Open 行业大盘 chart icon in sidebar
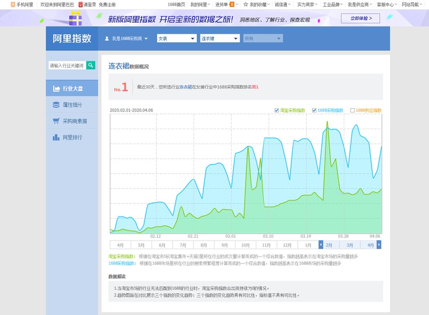 tap(56, 88)
